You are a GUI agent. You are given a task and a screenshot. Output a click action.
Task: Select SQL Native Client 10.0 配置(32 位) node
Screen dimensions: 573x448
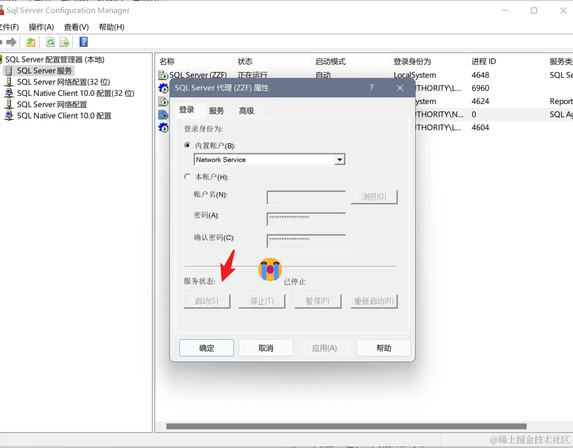click(75, 93)
